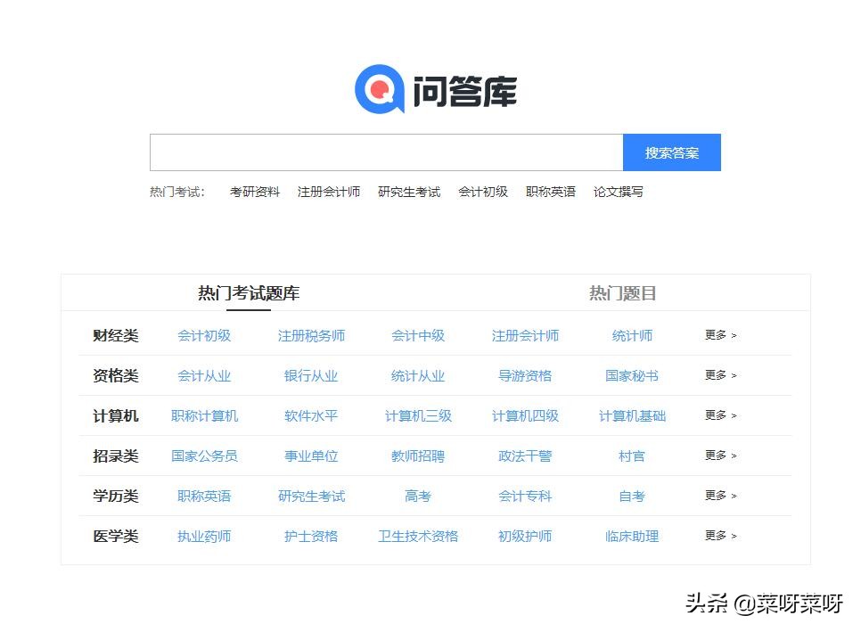Viewport: 861px width, 632px height.
Task: Select 高考 under 学历类
Action: pos(418,496)
